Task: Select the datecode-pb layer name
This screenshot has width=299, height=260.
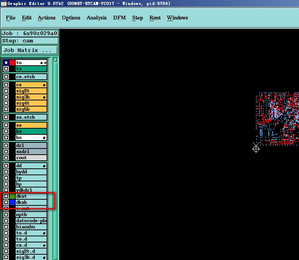Action: [31, 221]
